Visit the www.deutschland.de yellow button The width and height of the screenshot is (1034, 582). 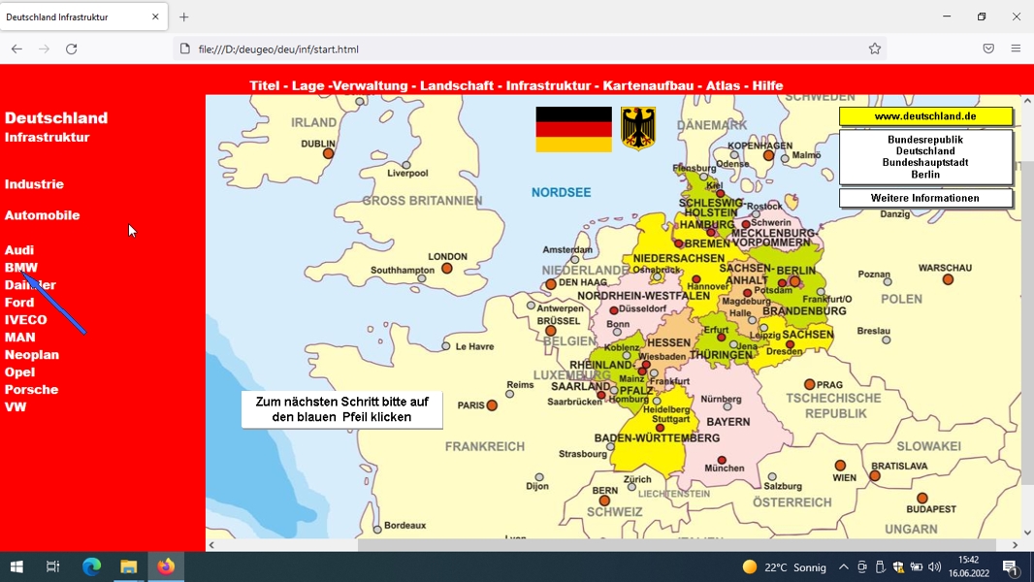pyautogui.click(x=925, y=116)
